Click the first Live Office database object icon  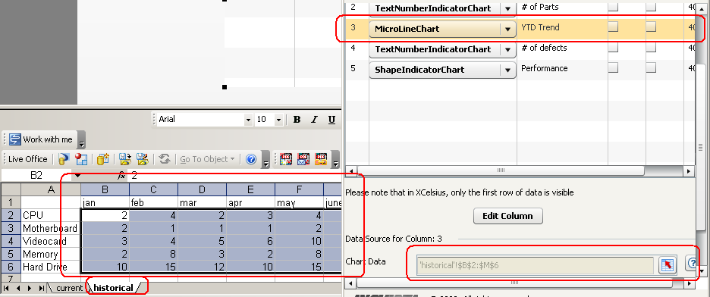(64, 159)
